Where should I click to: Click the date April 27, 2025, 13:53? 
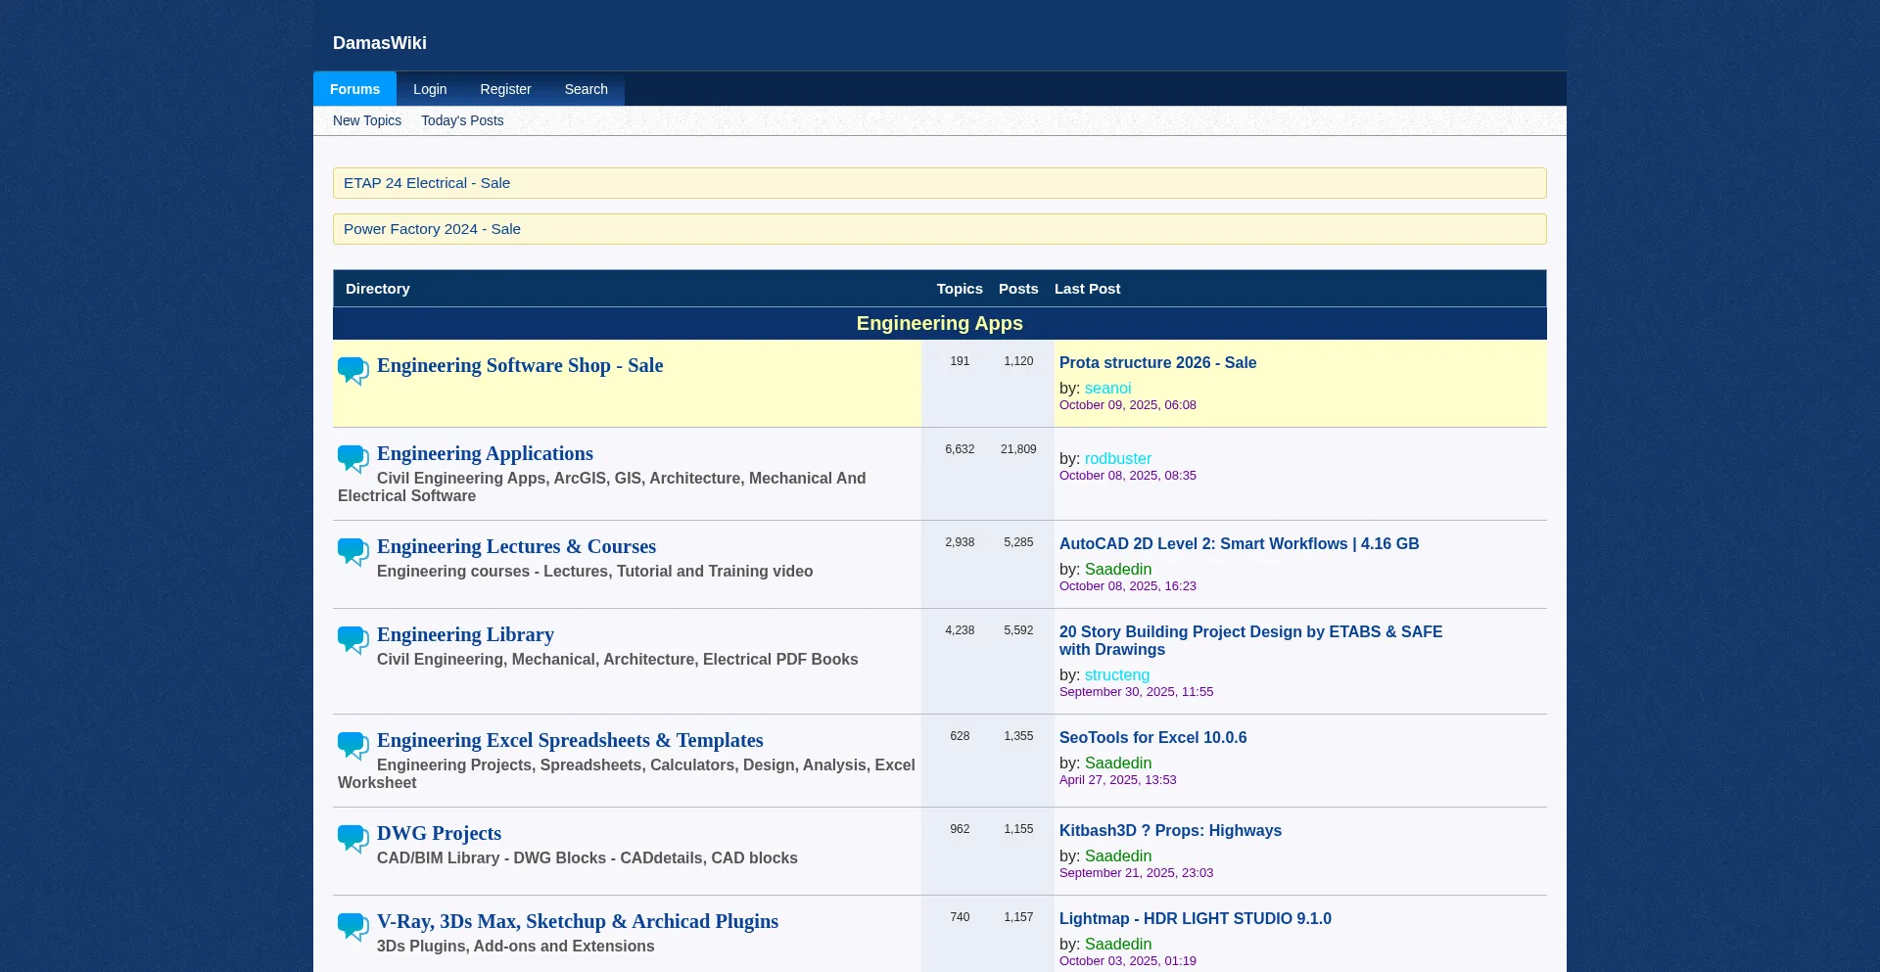coord(1117,779)
